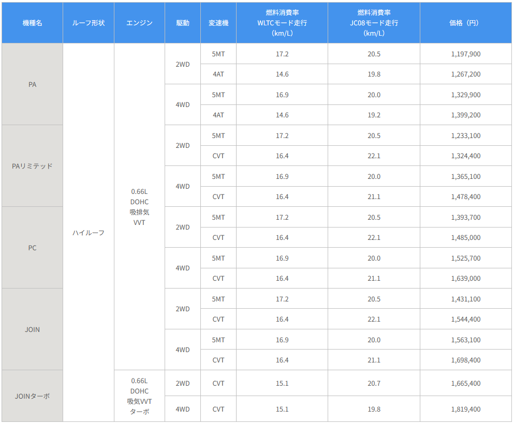Select the エンジン column header

139,23
